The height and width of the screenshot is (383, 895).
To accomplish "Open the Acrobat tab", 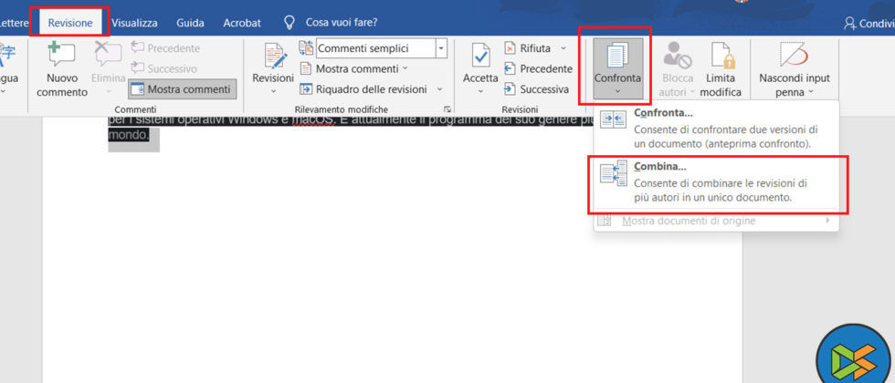I will click(x=242, y=23).
